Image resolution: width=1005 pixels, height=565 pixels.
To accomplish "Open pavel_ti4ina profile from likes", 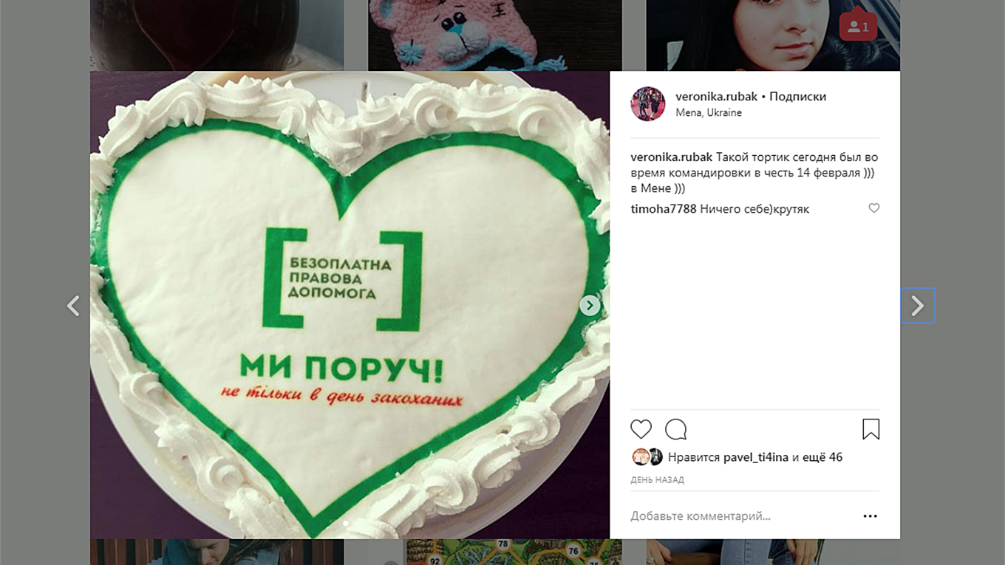I will point(756,457).
